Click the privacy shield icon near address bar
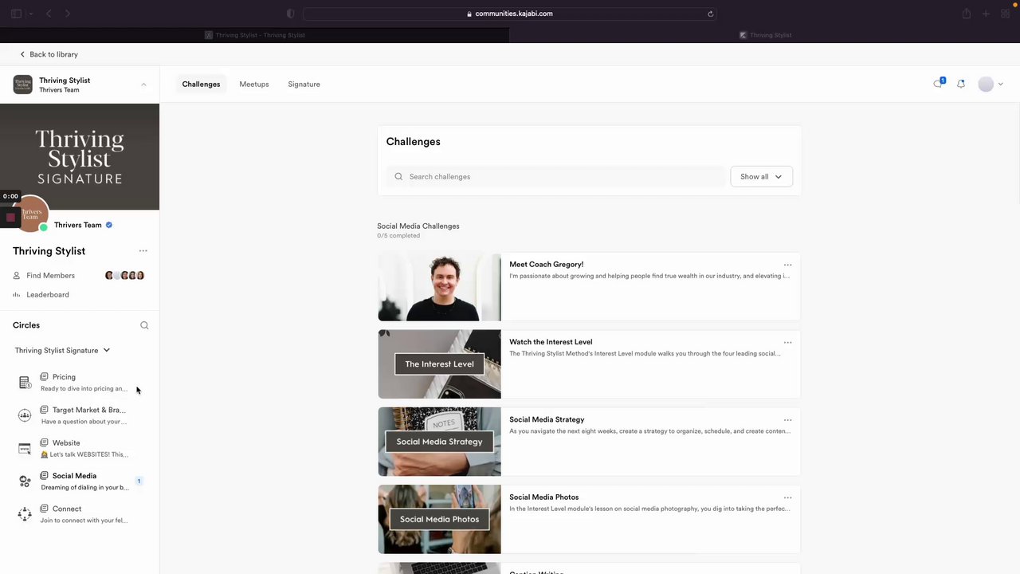The image size is (1020, 574). pyautogui.click(x=290, y=14)
